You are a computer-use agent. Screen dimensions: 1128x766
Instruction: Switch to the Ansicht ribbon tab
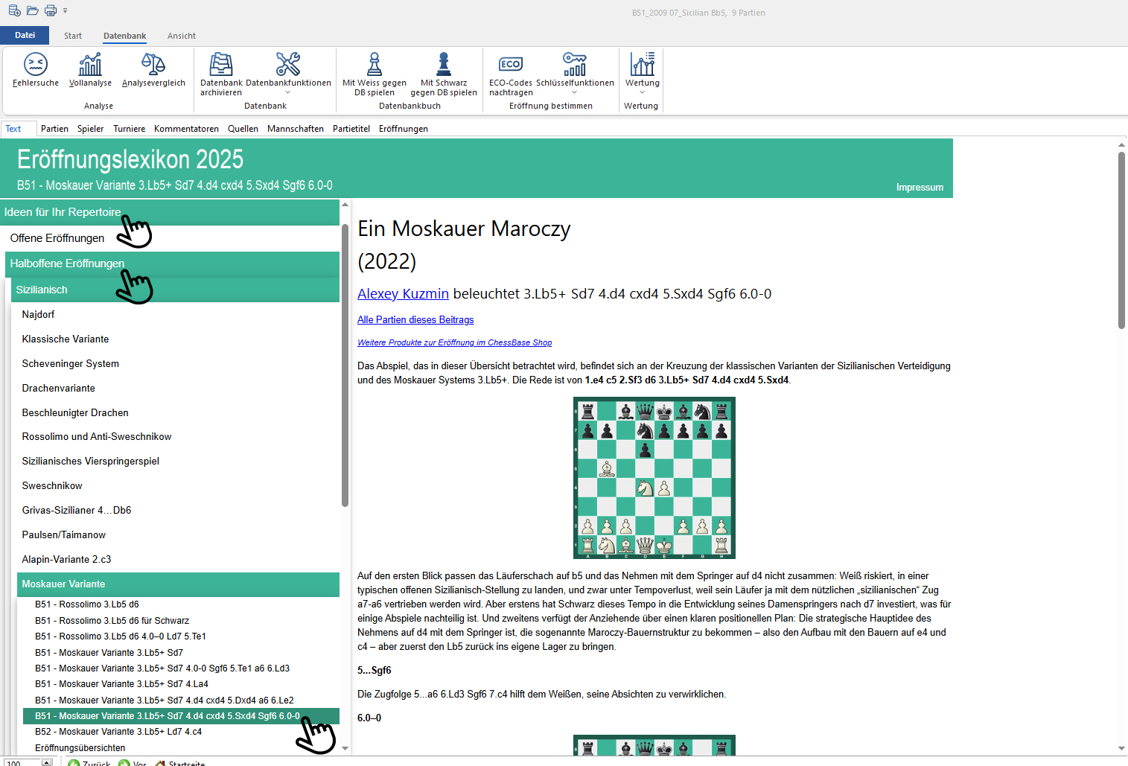pyautogui.click(x=182, y=36)
